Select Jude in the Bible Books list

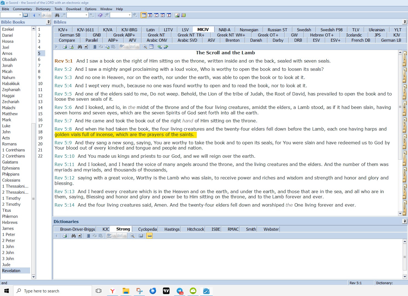pyautogui.click(x=6, y=264)
